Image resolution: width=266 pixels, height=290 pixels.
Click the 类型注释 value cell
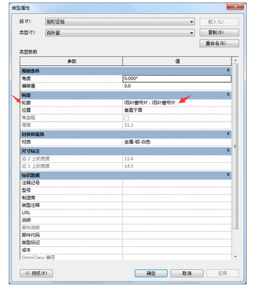click(x=177, y=205)
